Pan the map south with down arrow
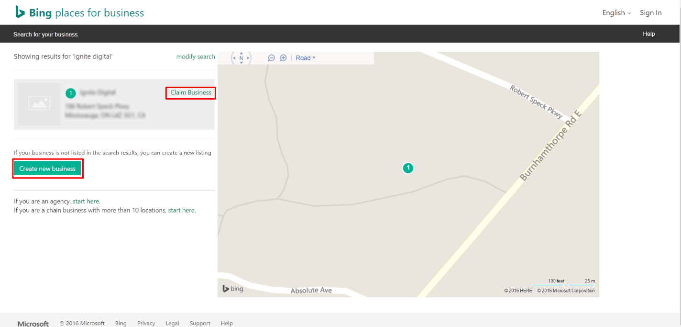Screen dimensions: 681x327 tap(241, 63)
